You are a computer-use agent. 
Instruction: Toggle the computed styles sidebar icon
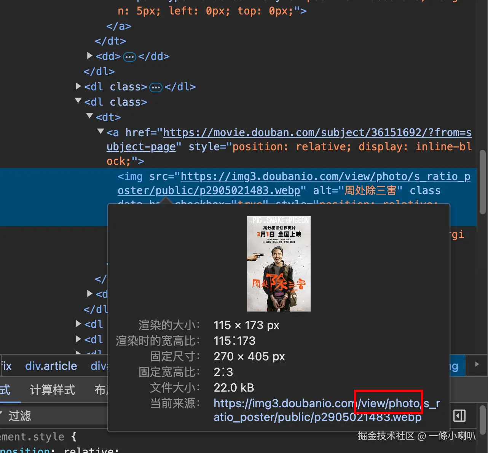[x=459, y=416]
